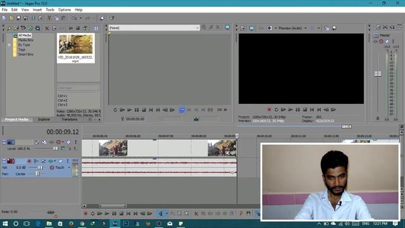Adjust the Master volume fader
The height and width of the screenshot is (228, 405).
point(378,73)
